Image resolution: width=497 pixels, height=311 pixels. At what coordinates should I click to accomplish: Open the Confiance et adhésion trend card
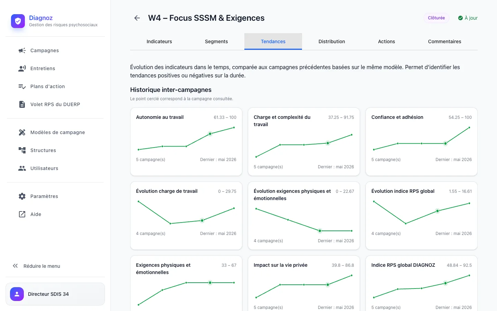pyautogui.click(x=421, y=142)
